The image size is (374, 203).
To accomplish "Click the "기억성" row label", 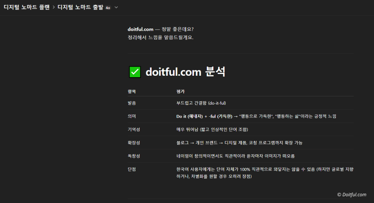I will (x=134, y=129).
